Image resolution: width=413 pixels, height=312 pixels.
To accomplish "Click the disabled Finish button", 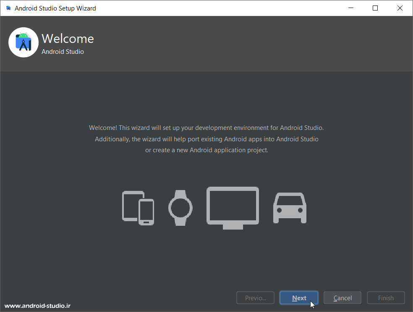I will (386, 298).
